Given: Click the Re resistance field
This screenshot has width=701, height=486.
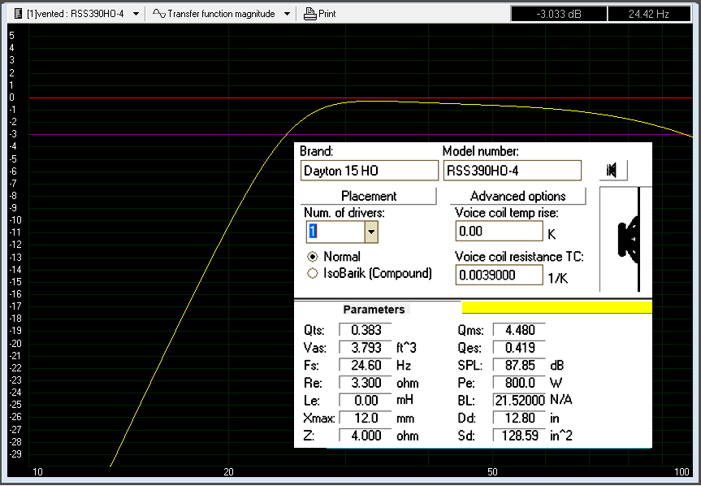Looking at the screenshot, I should [366, 383].
